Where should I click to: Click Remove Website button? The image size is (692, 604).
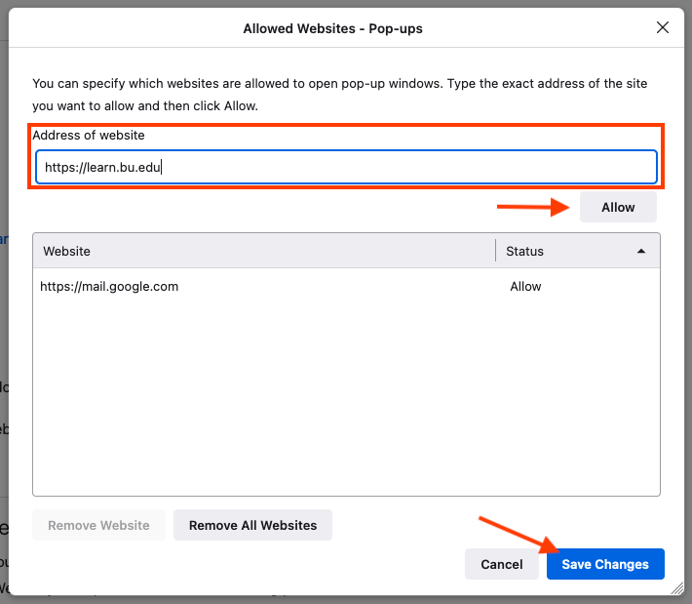(98, 525)
